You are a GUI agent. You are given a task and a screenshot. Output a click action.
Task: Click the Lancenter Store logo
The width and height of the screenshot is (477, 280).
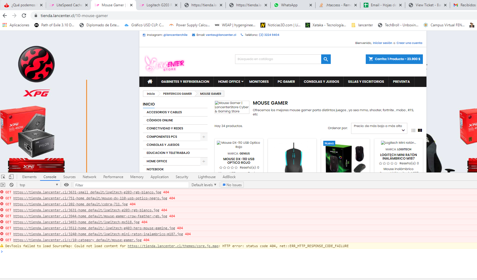164,63
